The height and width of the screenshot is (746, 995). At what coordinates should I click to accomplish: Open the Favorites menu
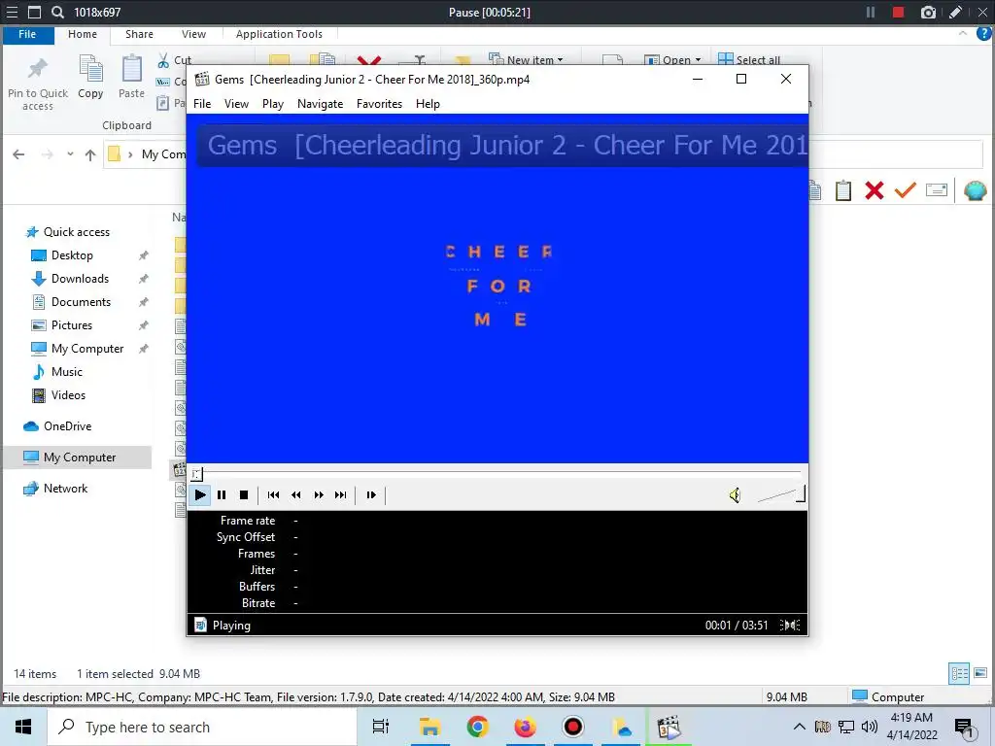[x=380, y=103]
